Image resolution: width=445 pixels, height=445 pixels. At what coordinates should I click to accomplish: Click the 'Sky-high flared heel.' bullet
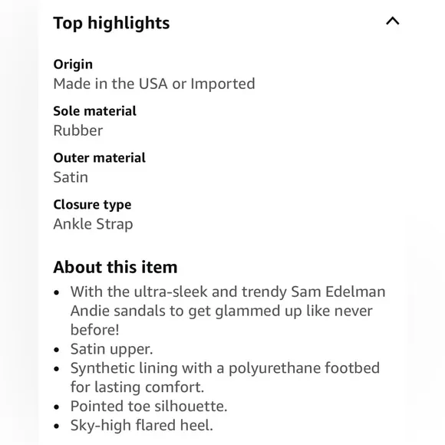coord(142,425)
